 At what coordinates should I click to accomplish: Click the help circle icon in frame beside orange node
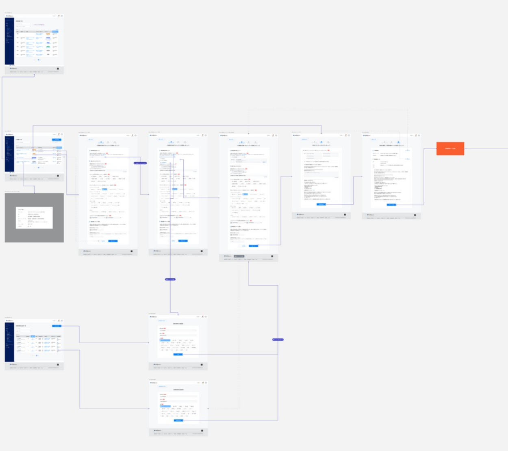419,135
